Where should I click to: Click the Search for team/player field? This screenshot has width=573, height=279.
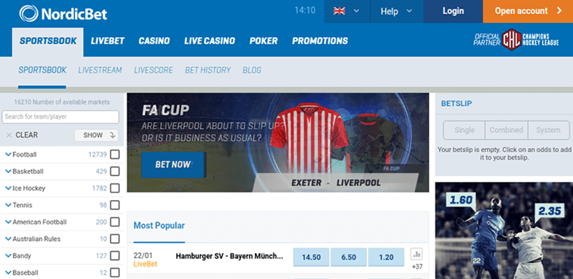click(60, 117)
